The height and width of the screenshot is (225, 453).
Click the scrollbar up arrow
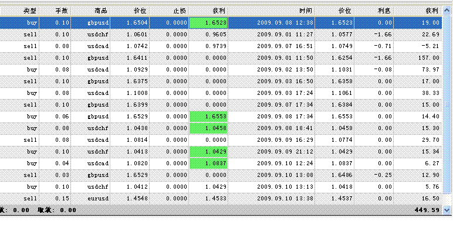[447, 11]
